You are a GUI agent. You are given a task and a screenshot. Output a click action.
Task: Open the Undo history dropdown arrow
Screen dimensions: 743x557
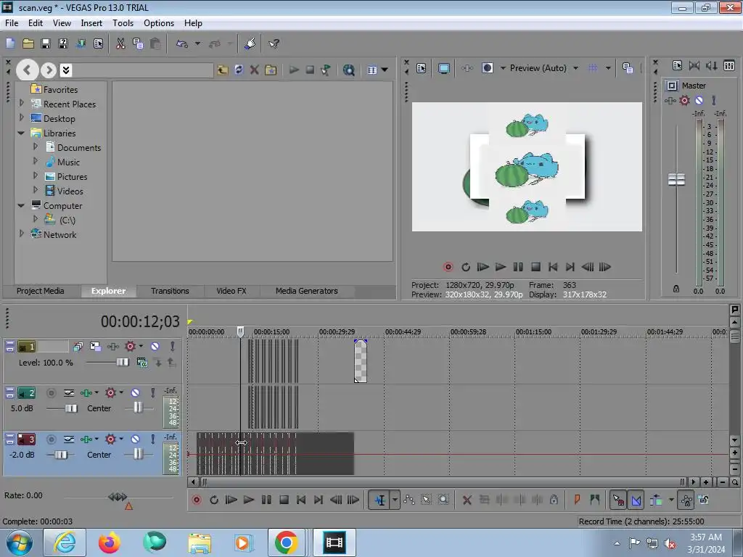tap(197, 44)
